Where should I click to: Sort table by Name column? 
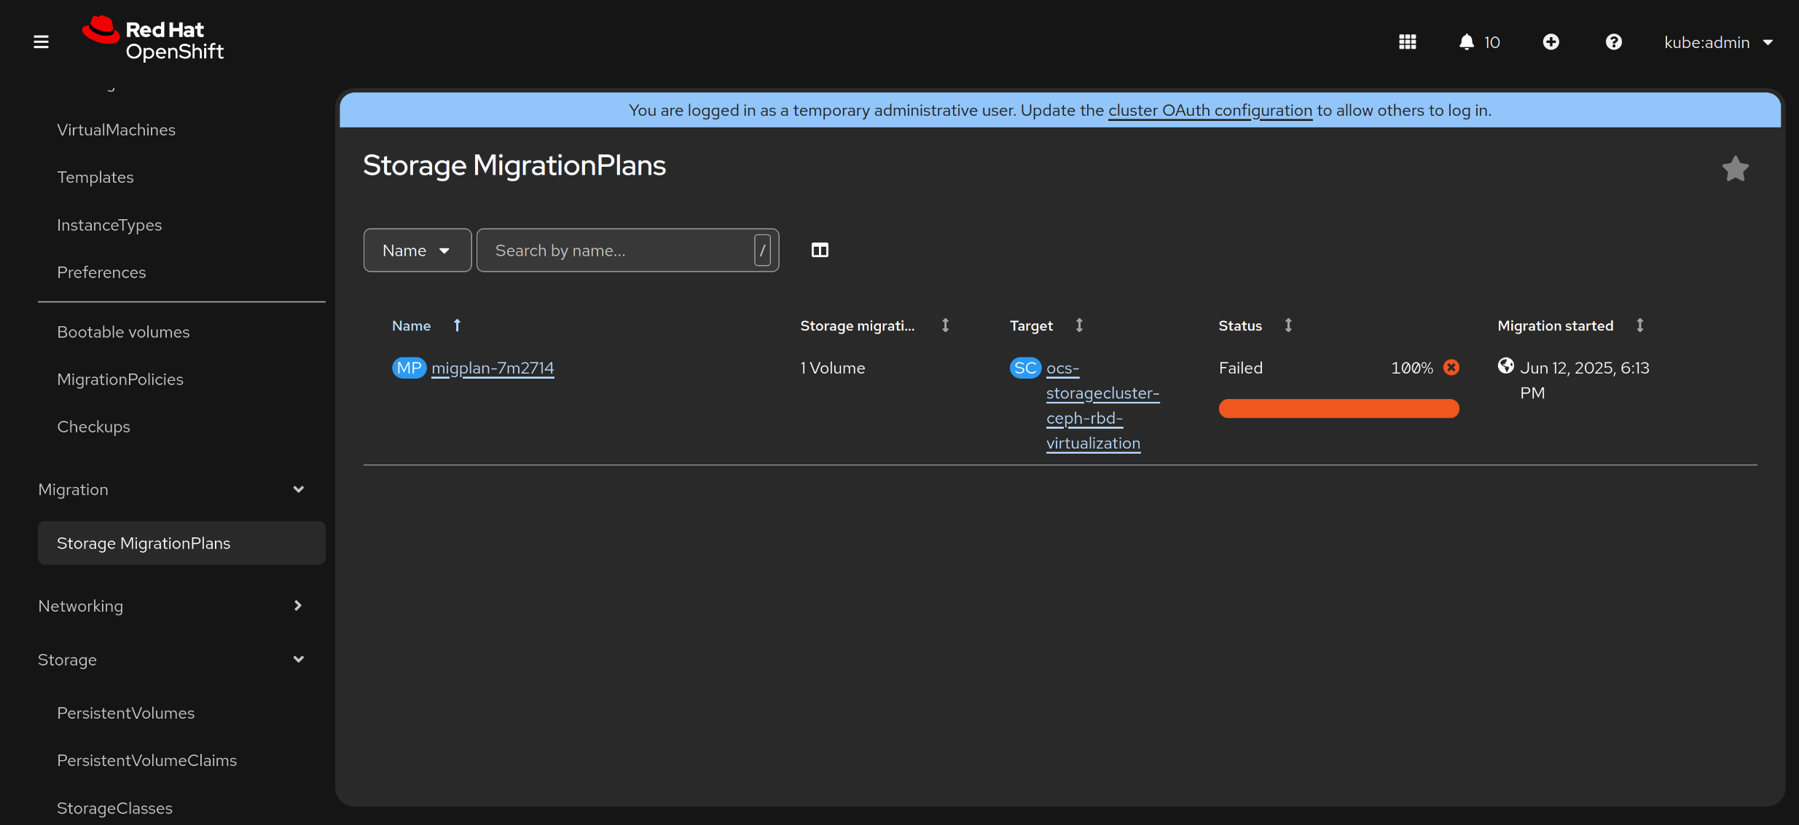(412, 325)
